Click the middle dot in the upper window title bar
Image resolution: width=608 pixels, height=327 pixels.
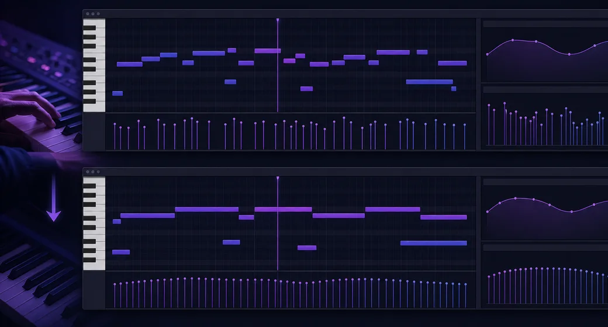click(x=93, y=13)
